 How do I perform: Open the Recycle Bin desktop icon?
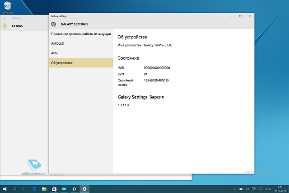pyautogui.click(x=7, y=8)
